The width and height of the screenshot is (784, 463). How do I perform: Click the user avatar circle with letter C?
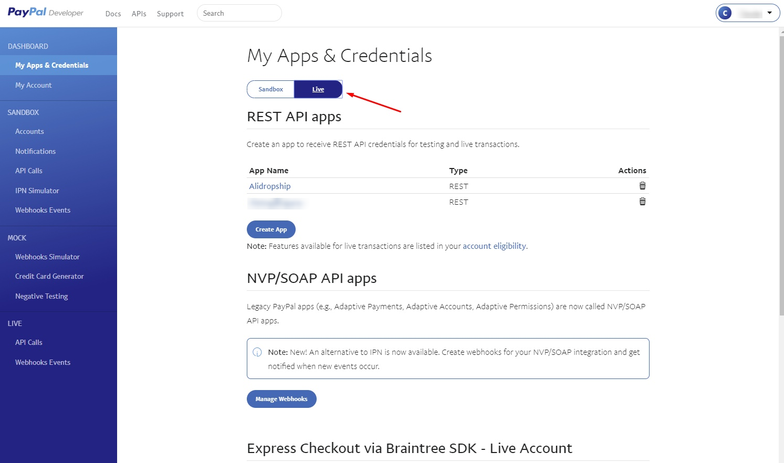pos(725,13)
